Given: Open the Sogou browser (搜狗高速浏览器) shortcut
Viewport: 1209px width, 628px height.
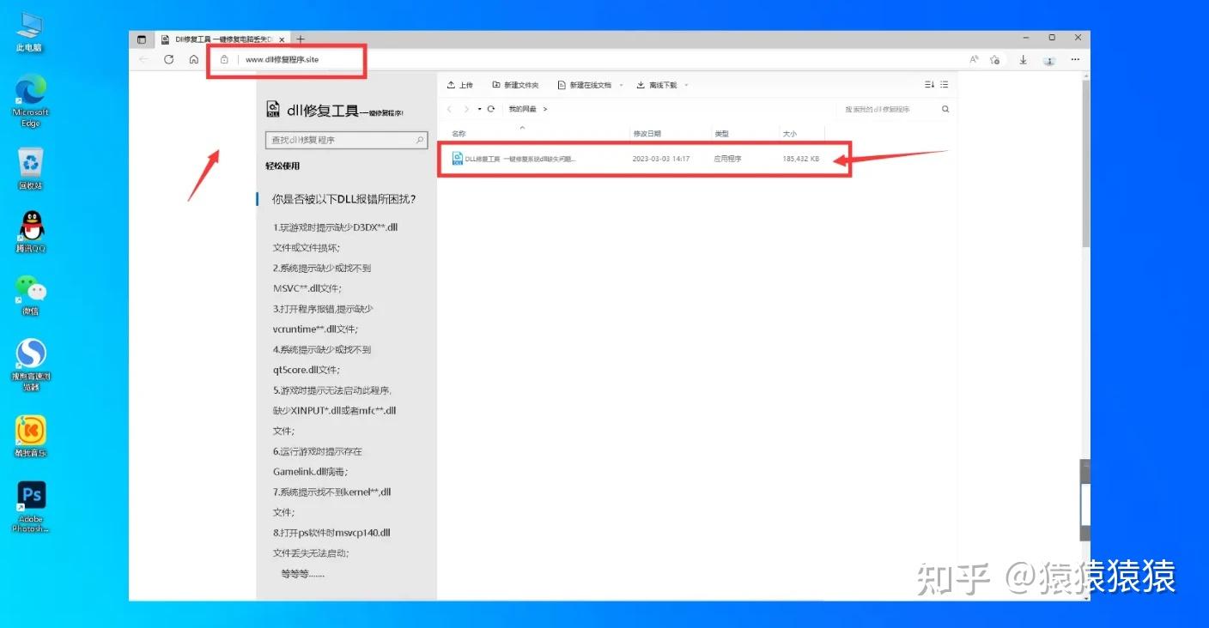Looking at the screenshot, I should [31, 364].
